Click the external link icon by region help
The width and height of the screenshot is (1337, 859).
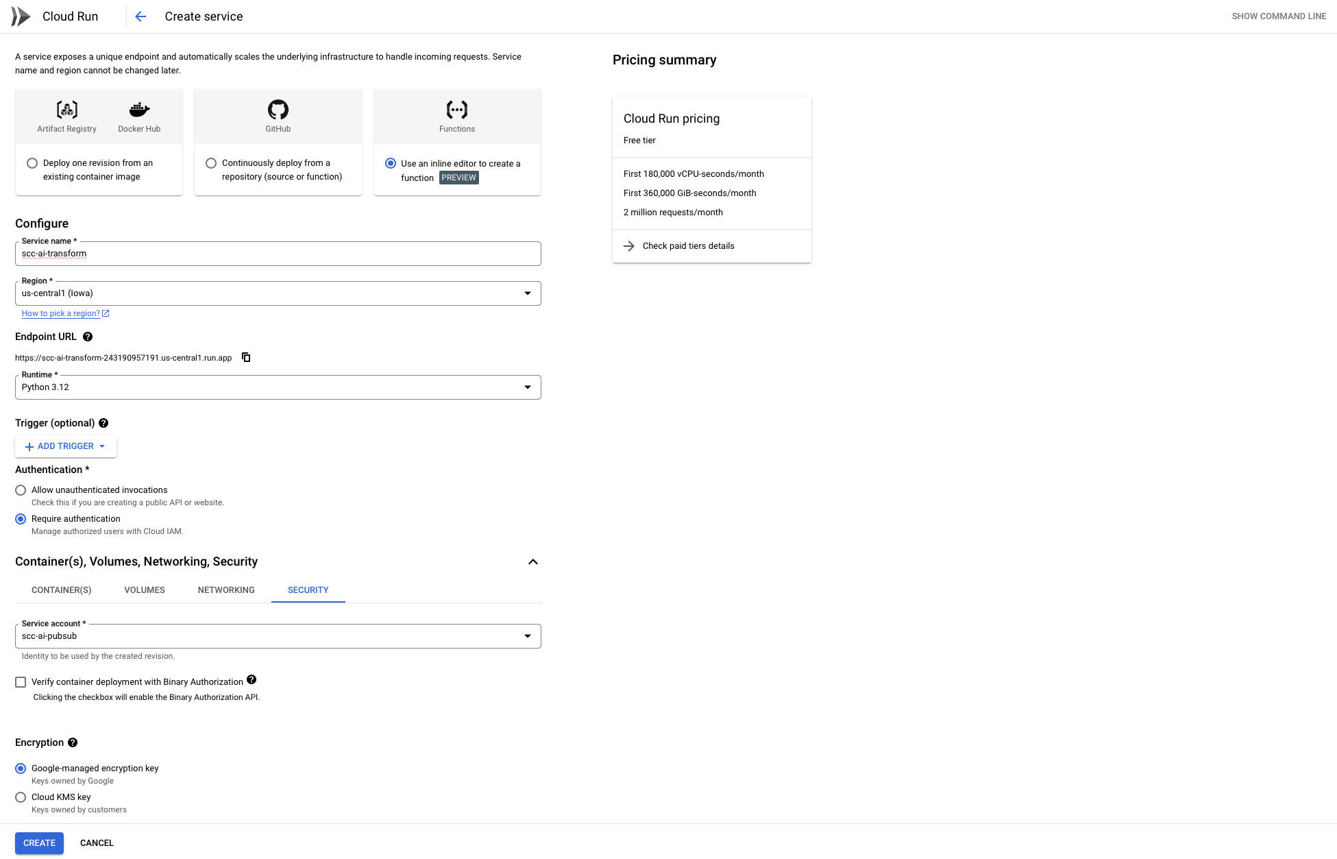pyautogui.click(x=106, y=313)
